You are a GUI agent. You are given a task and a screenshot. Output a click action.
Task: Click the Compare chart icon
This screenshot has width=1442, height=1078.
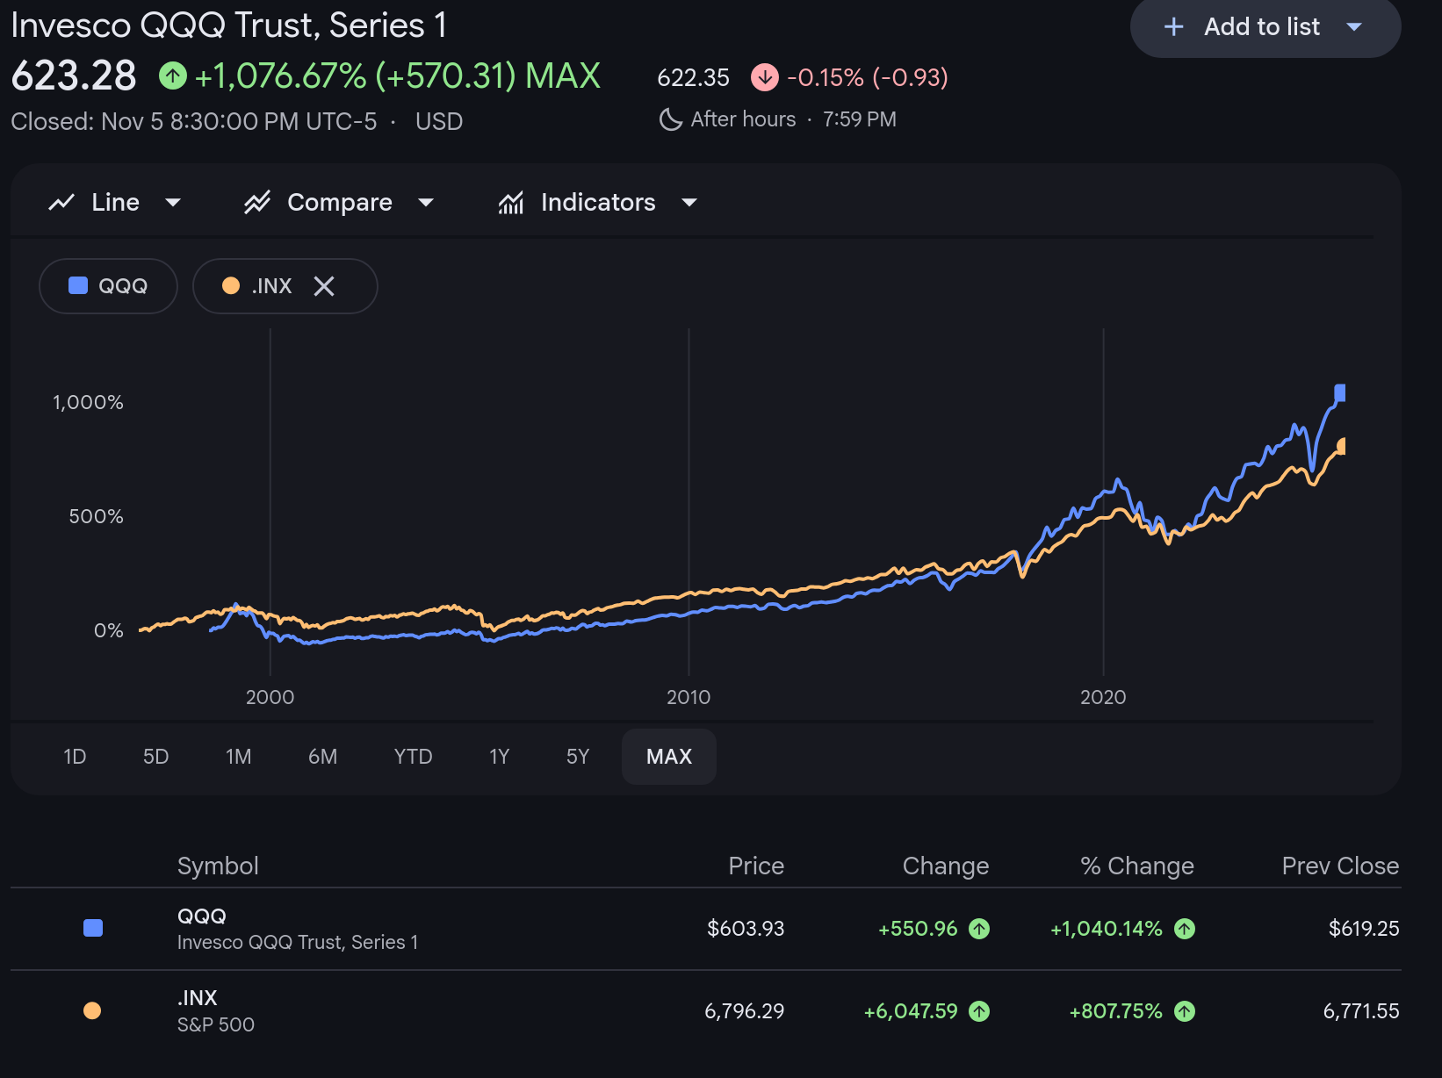(x=257, y=203)
